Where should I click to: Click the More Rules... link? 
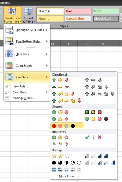(x=68, y=176)
